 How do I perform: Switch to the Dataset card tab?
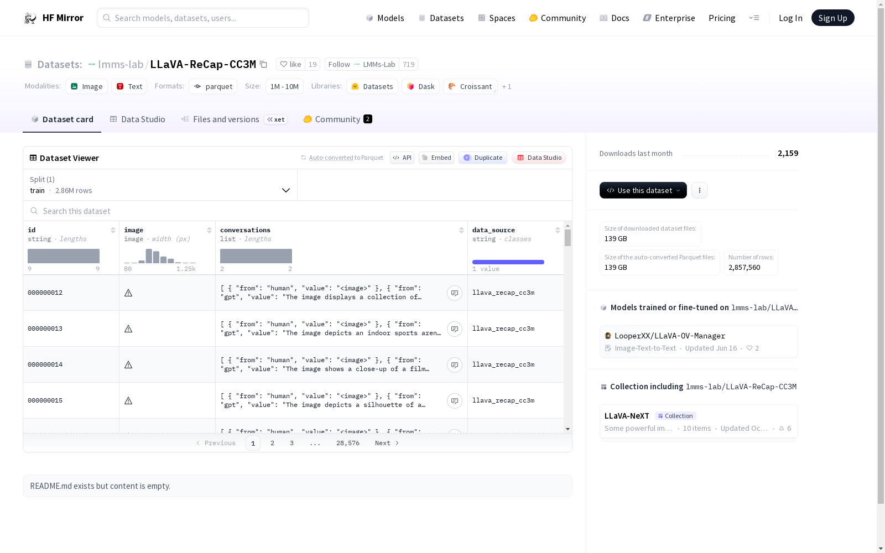click(x=62, y=119)
